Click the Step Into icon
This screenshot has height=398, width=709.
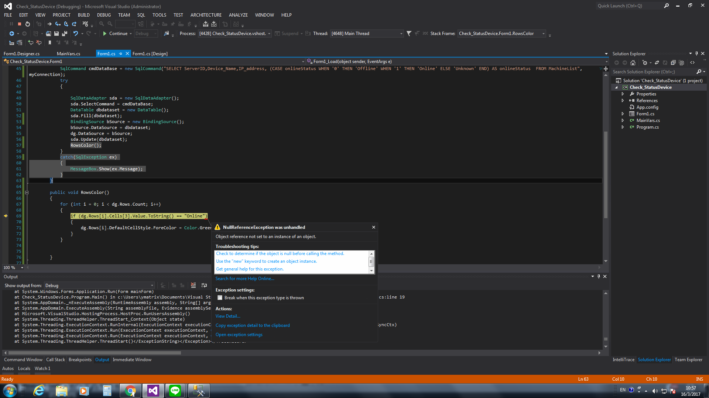(x=58, y=24)
